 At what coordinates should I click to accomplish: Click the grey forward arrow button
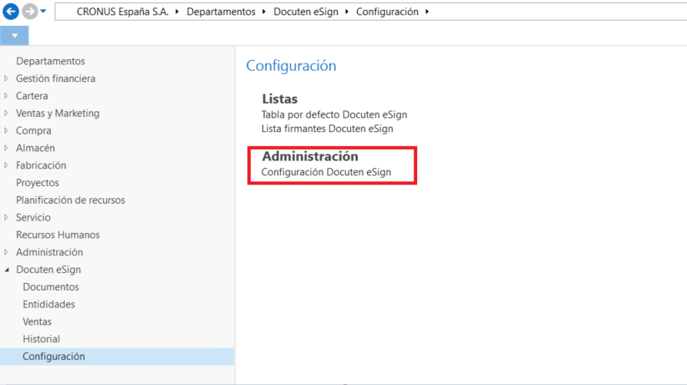tap(30, 12)
